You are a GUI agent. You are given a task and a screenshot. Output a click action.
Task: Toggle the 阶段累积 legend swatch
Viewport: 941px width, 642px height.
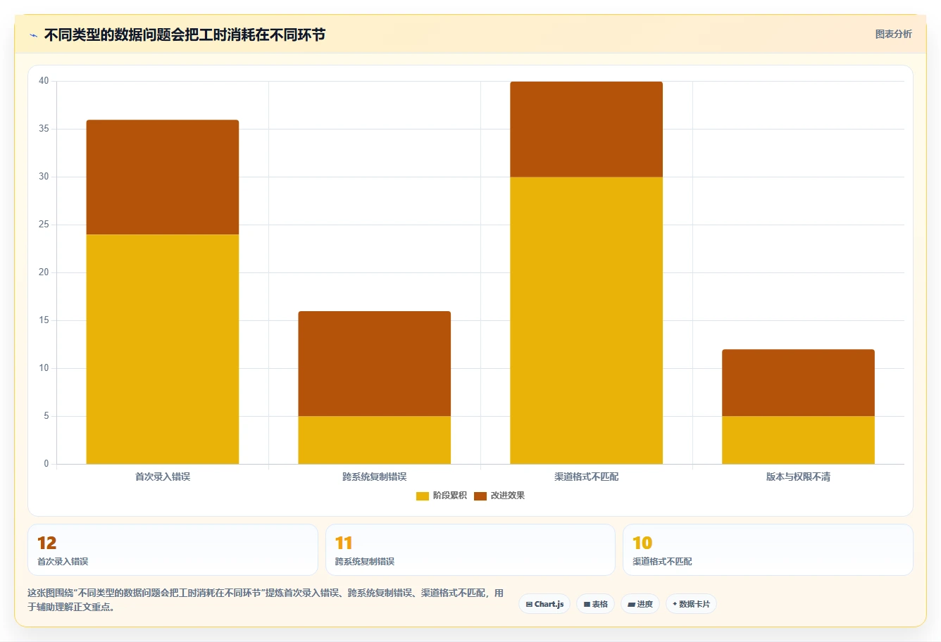[x=422, y=496]
